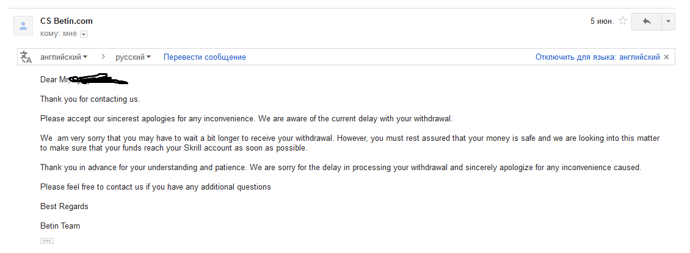Close the translation bar with X
This screenshot has width=690, height=253.
pyautogui.click(x=666, y=57)
